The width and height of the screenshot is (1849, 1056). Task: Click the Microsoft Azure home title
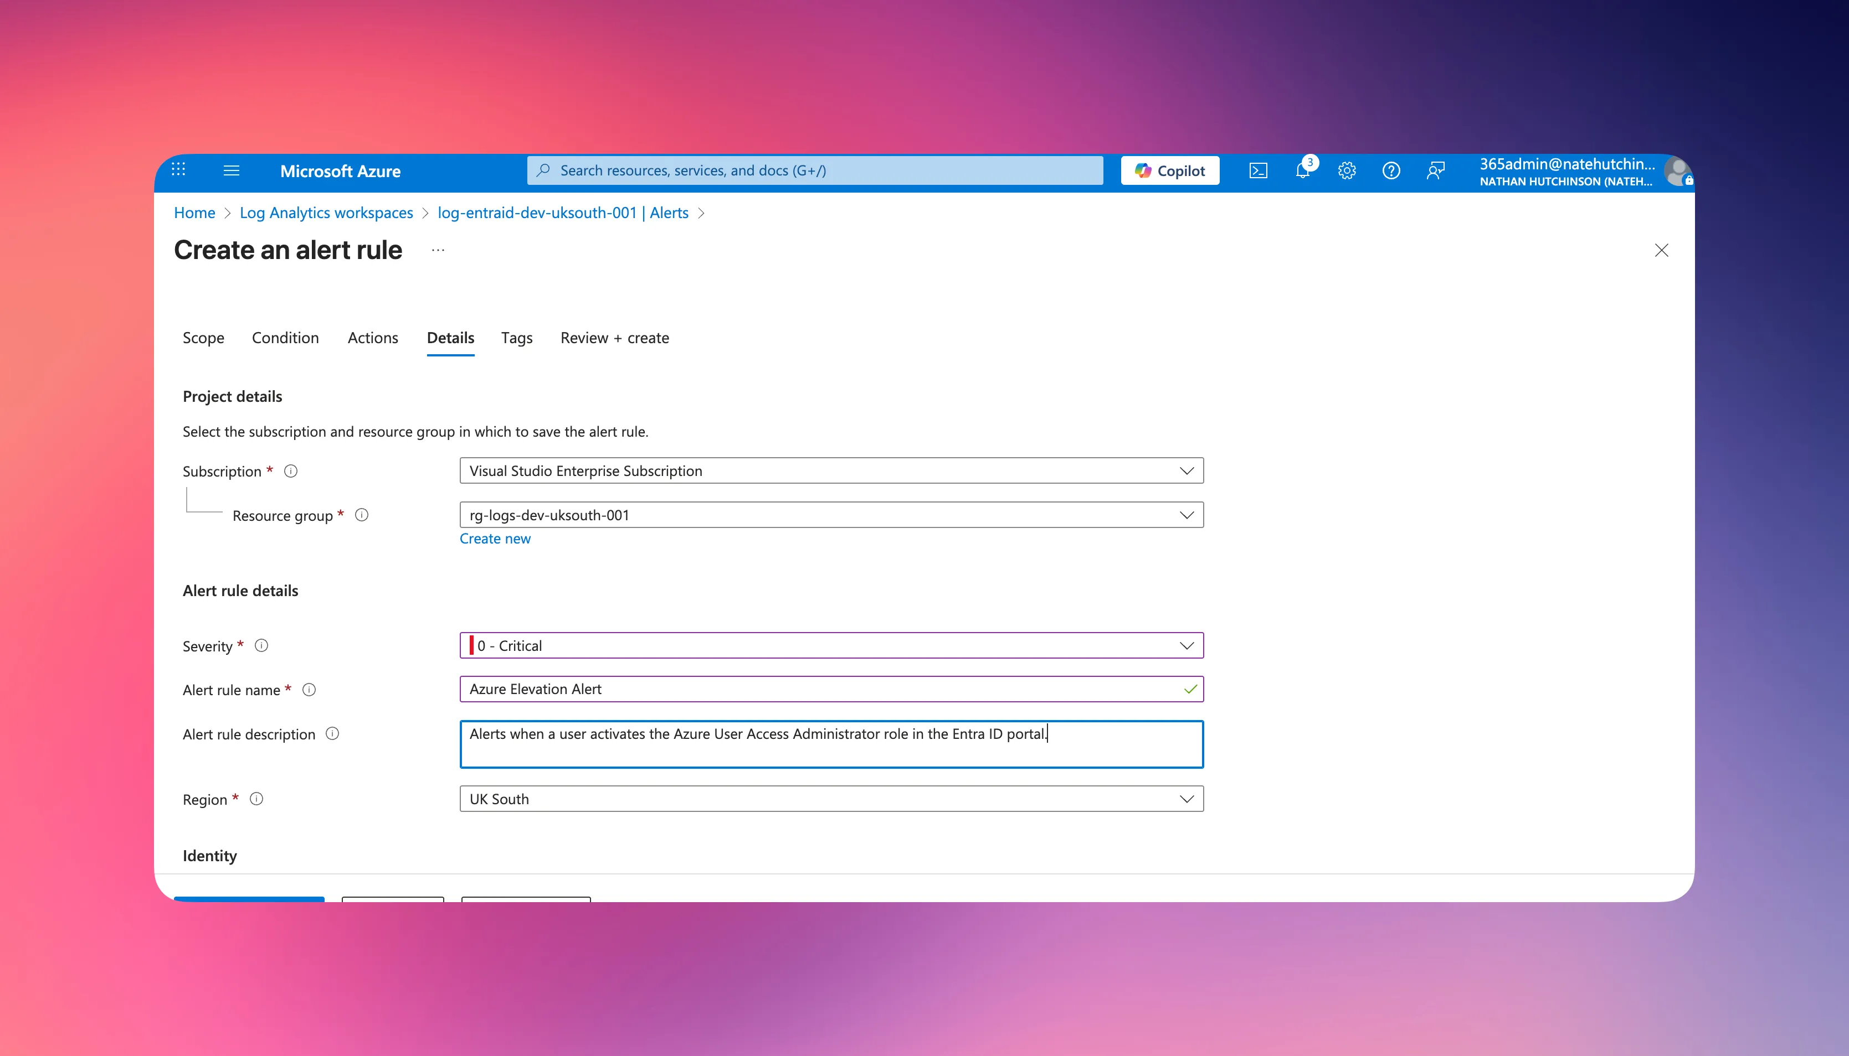(340, 171)
